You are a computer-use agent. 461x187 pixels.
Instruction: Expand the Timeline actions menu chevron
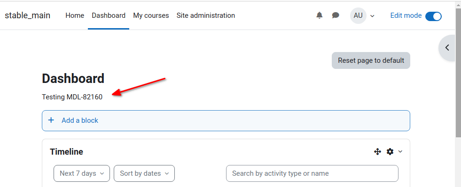(400, 151)
